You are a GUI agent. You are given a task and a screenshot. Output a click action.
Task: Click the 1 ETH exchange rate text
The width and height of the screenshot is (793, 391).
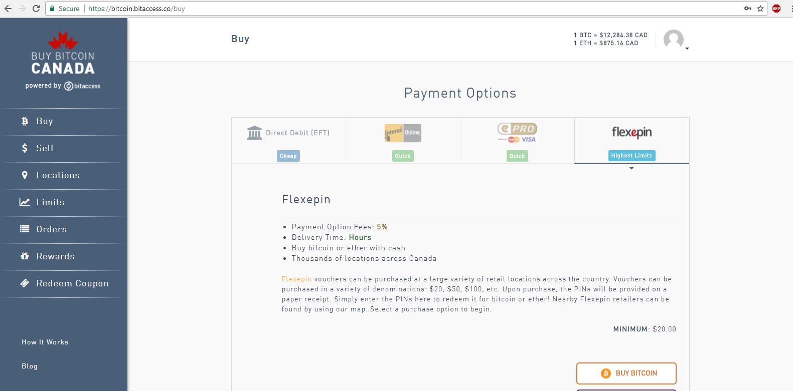[x=606, y=43]
